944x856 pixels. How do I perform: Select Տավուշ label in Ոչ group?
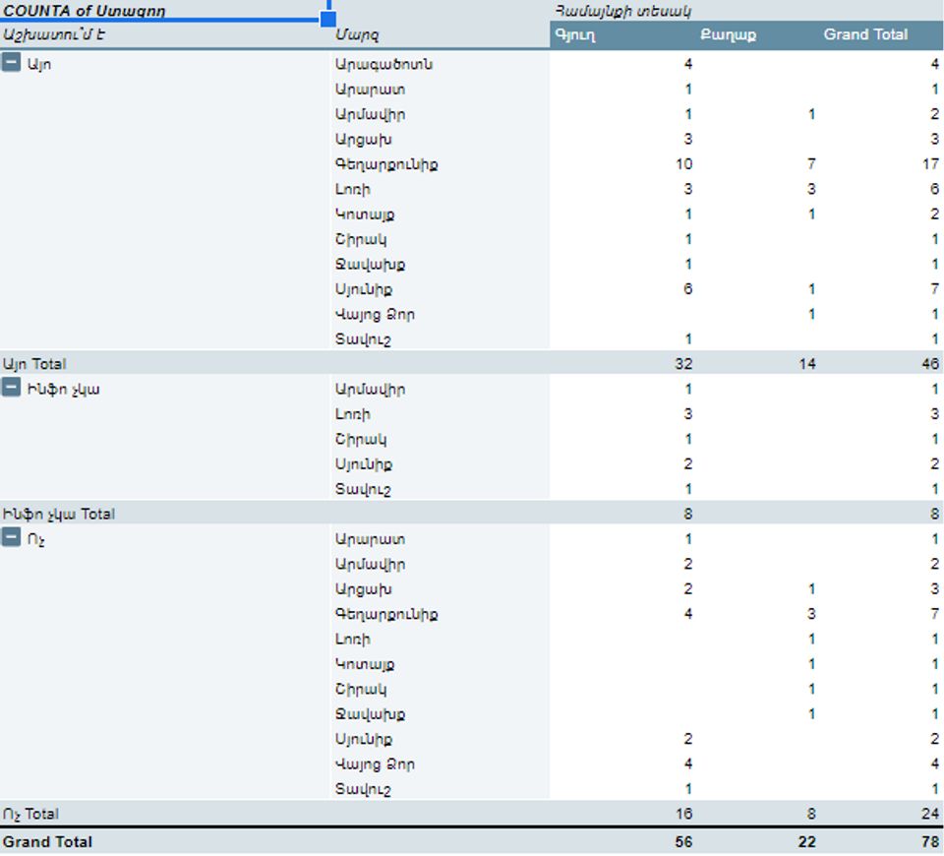click(x=363, y=790)
